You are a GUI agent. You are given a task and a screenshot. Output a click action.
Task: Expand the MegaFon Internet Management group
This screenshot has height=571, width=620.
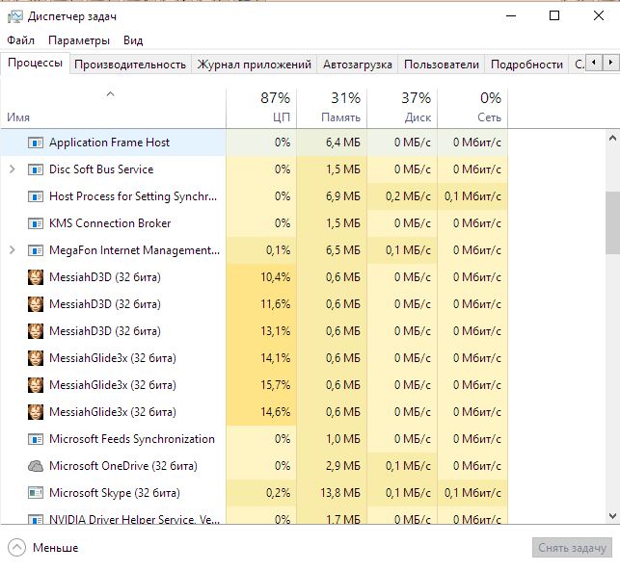pyautogui.click(x=12, y=250)
